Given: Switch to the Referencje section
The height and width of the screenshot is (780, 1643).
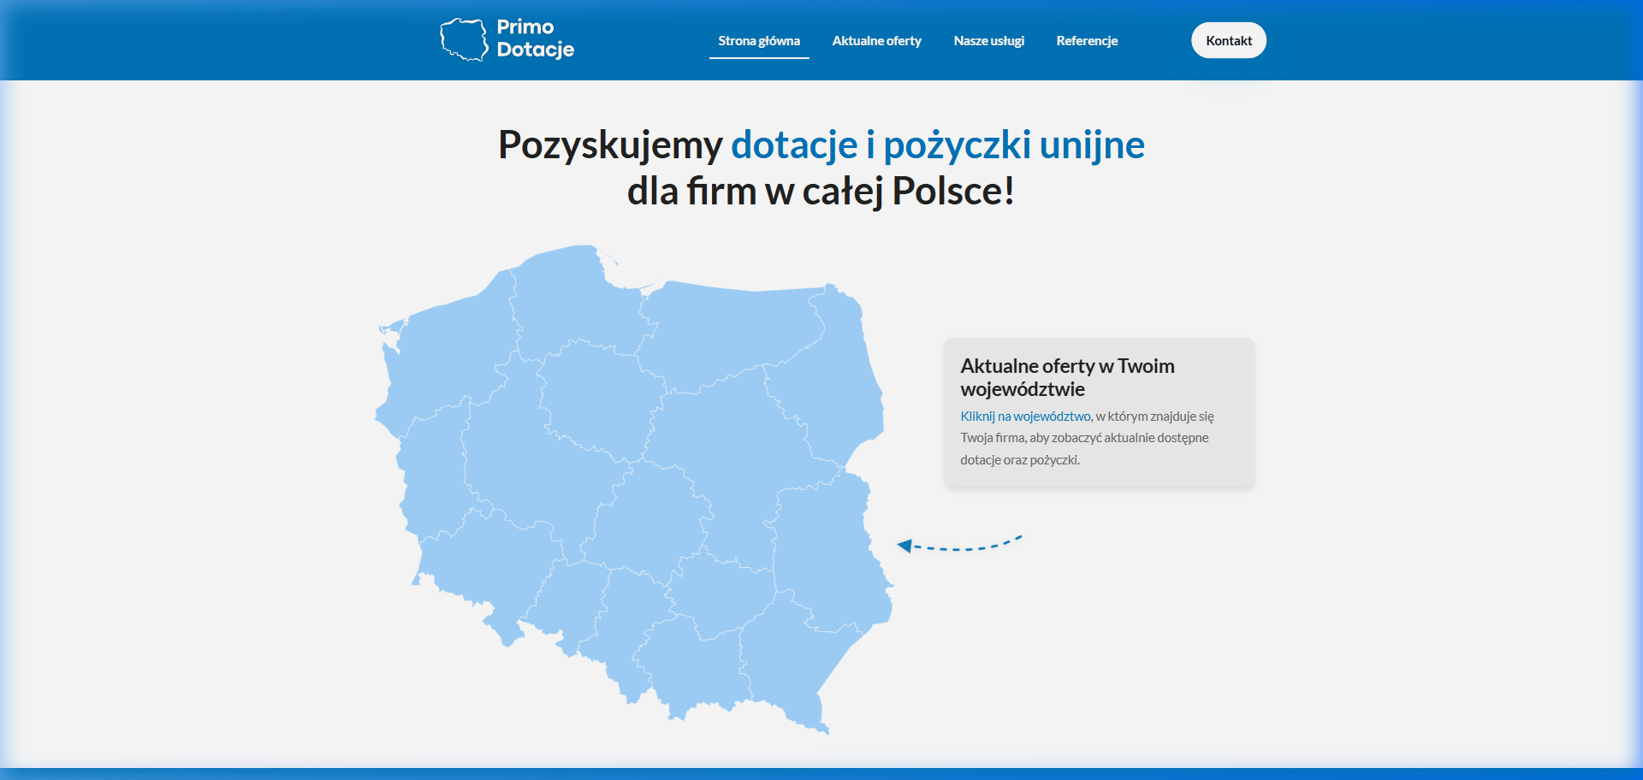Looking at the screenshot, I should coord(1087,40).
